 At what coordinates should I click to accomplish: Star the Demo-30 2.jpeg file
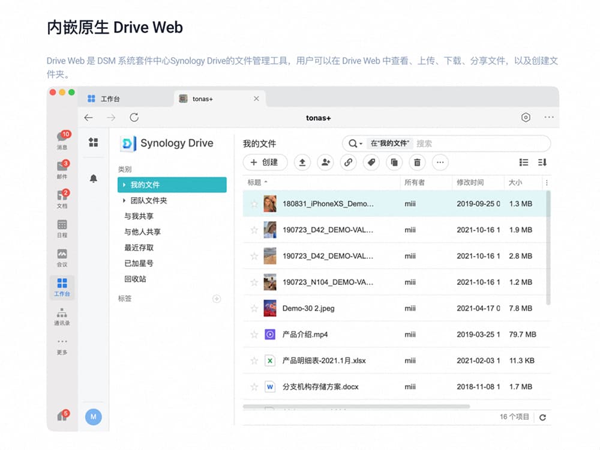pyautogui.click(x=254, y=309)
